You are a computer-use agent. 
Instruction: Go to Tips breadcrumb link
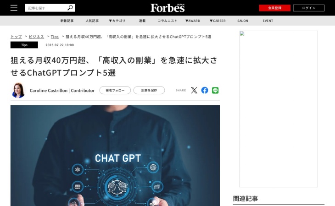(x=55, y=37)
